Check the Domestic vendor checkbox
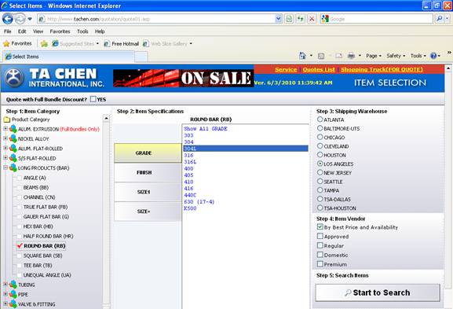The height and width of the screenshot is (309, 453). 320,255
